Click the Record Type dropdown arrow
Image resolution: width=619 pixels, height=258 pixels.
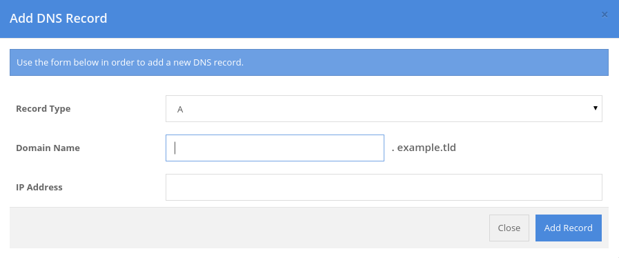click(596, 108)
